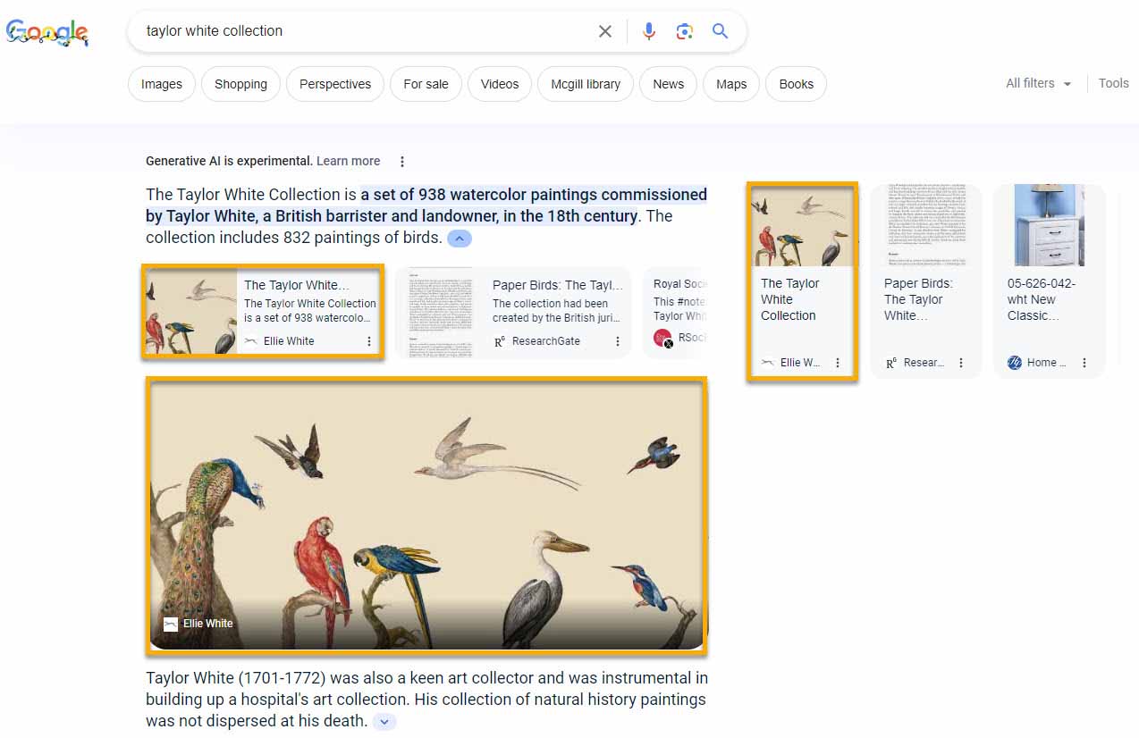Click right-side Paper Birds document thumbnail
Viewport: 1139px width, 738px height.
(926, 225)
